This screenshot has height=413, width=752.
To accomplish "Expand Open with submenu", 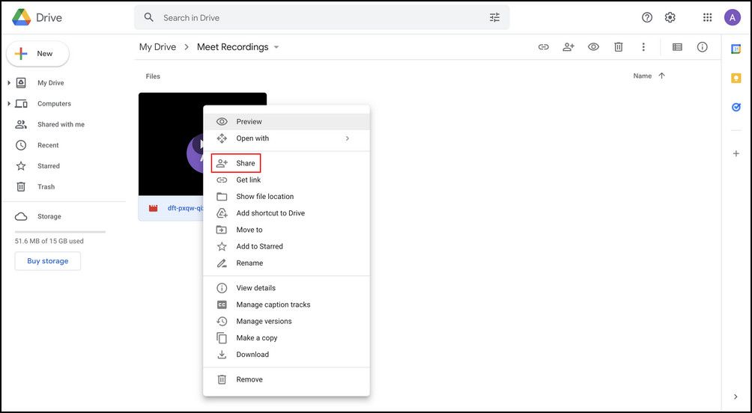I will 286,138.
